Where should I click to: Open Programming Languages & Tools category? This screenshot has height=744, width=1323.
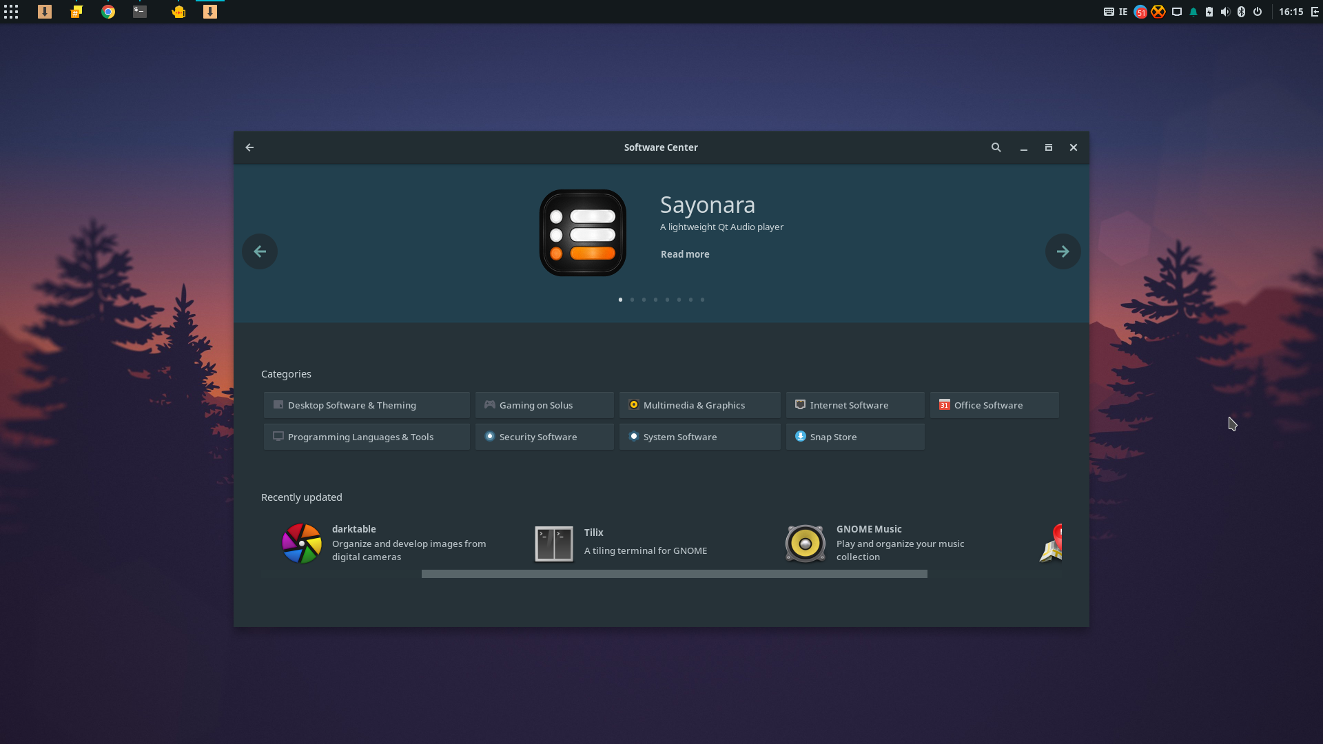[367, 437]
